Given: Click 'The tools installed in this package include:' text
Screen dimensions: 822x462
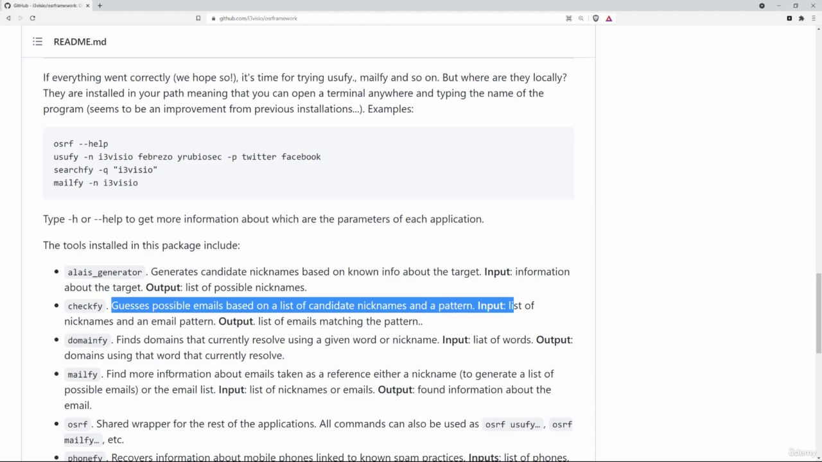Looking at the screenshot, I should [141, 245].
